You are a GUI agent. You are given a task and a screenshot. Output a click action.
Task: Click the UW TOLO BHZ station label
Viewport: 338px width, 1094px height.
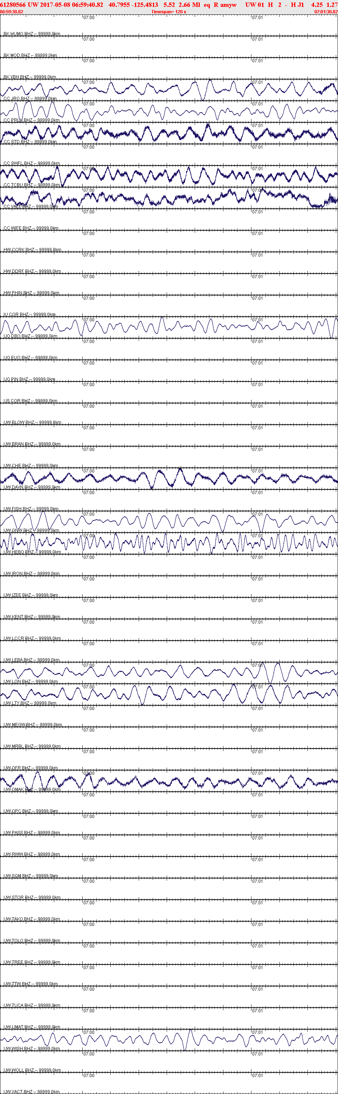[32, 941]
